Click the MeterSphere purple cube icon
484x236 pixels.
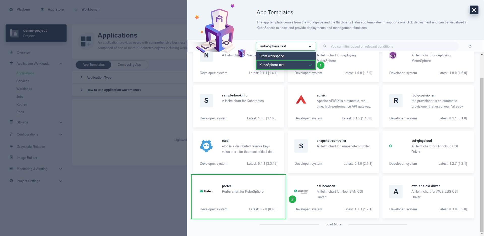click(393, 56)
